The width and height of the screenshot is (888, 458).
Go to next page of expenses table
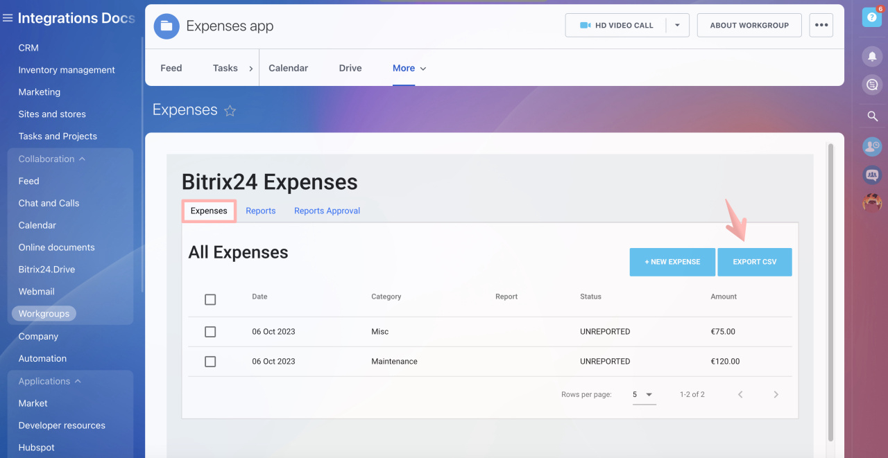point(776,394)
